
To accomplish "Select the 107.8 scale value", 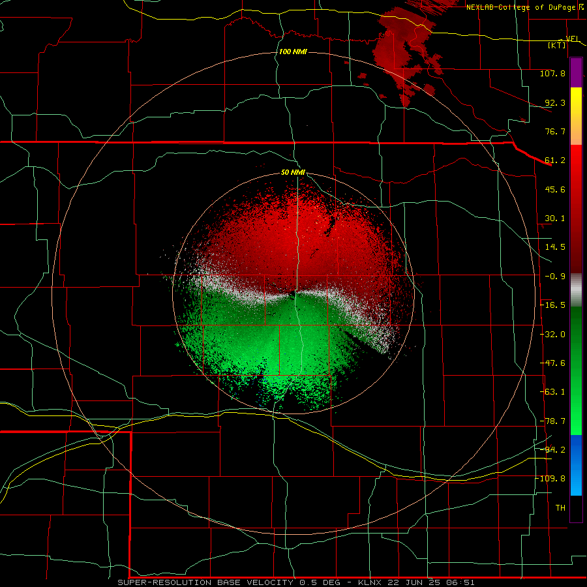I will pyautogui.click(x=552, y=73).
